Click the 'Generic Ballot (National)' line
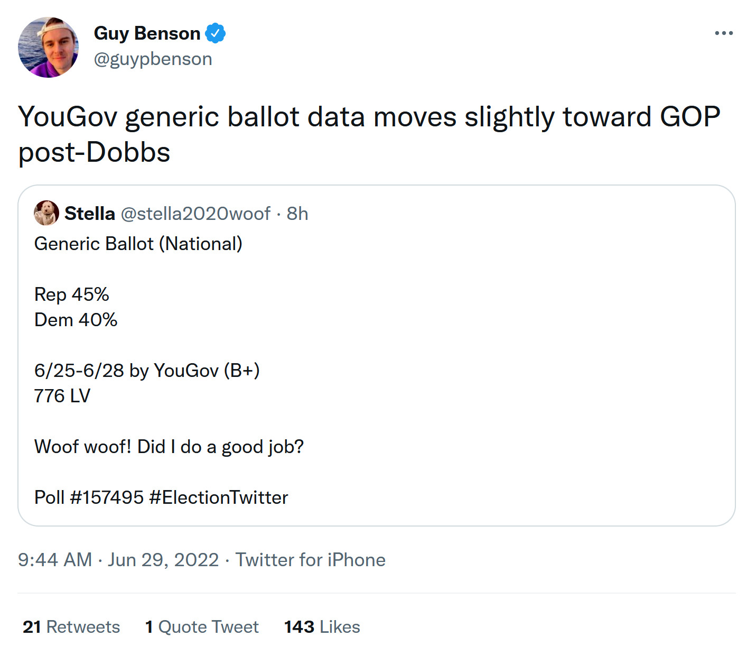 pos(138,244)
